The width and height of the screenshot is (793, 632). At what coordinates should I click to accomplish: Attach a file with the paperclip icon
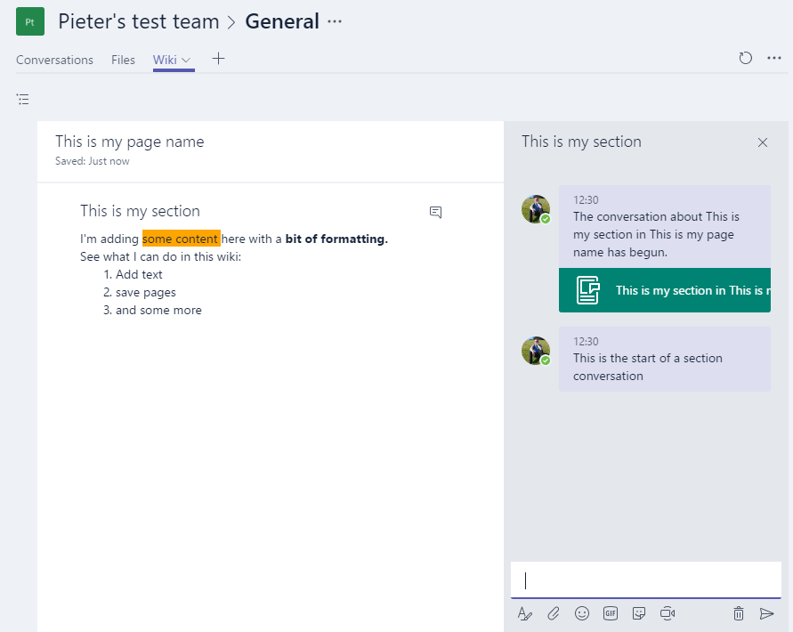tap(554, 614)
